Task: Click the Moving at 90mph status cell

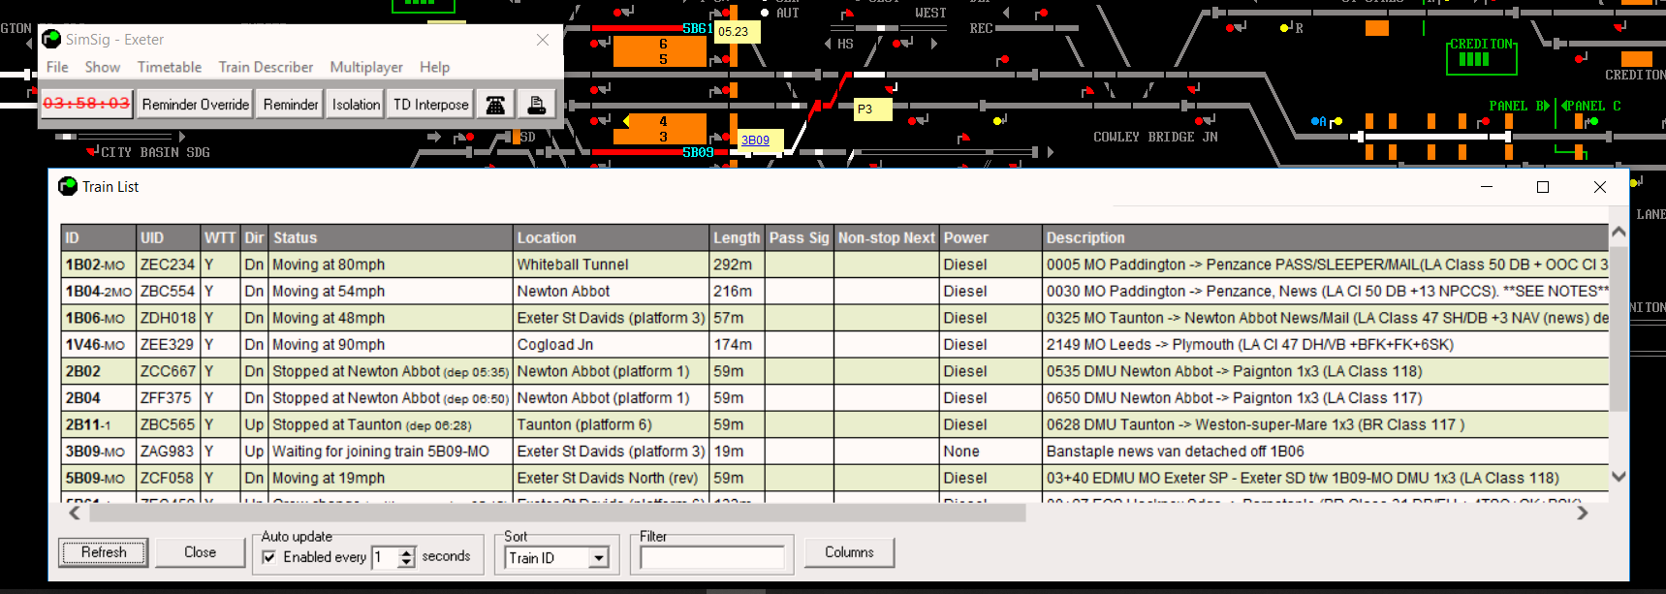Action: pyautogui.click(x=391, y=344)
